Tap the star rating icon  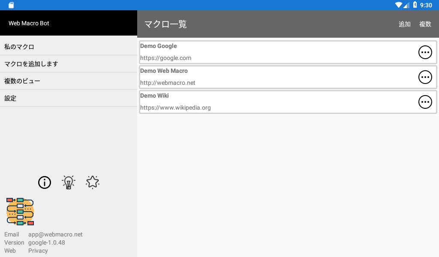tap(93, 182)
